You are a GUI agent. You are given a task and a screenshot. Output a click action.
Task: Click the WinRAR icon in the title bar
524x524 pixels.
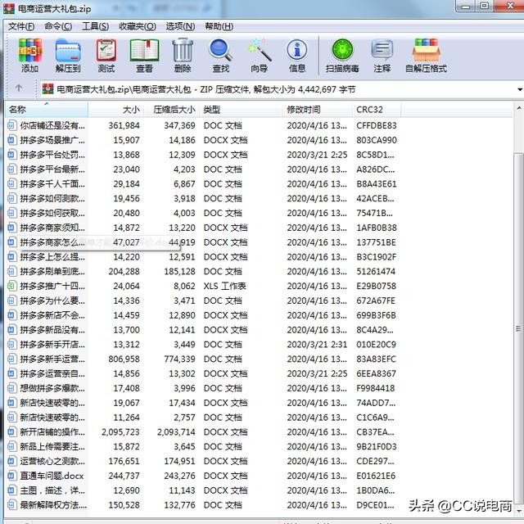pos(9,8)
